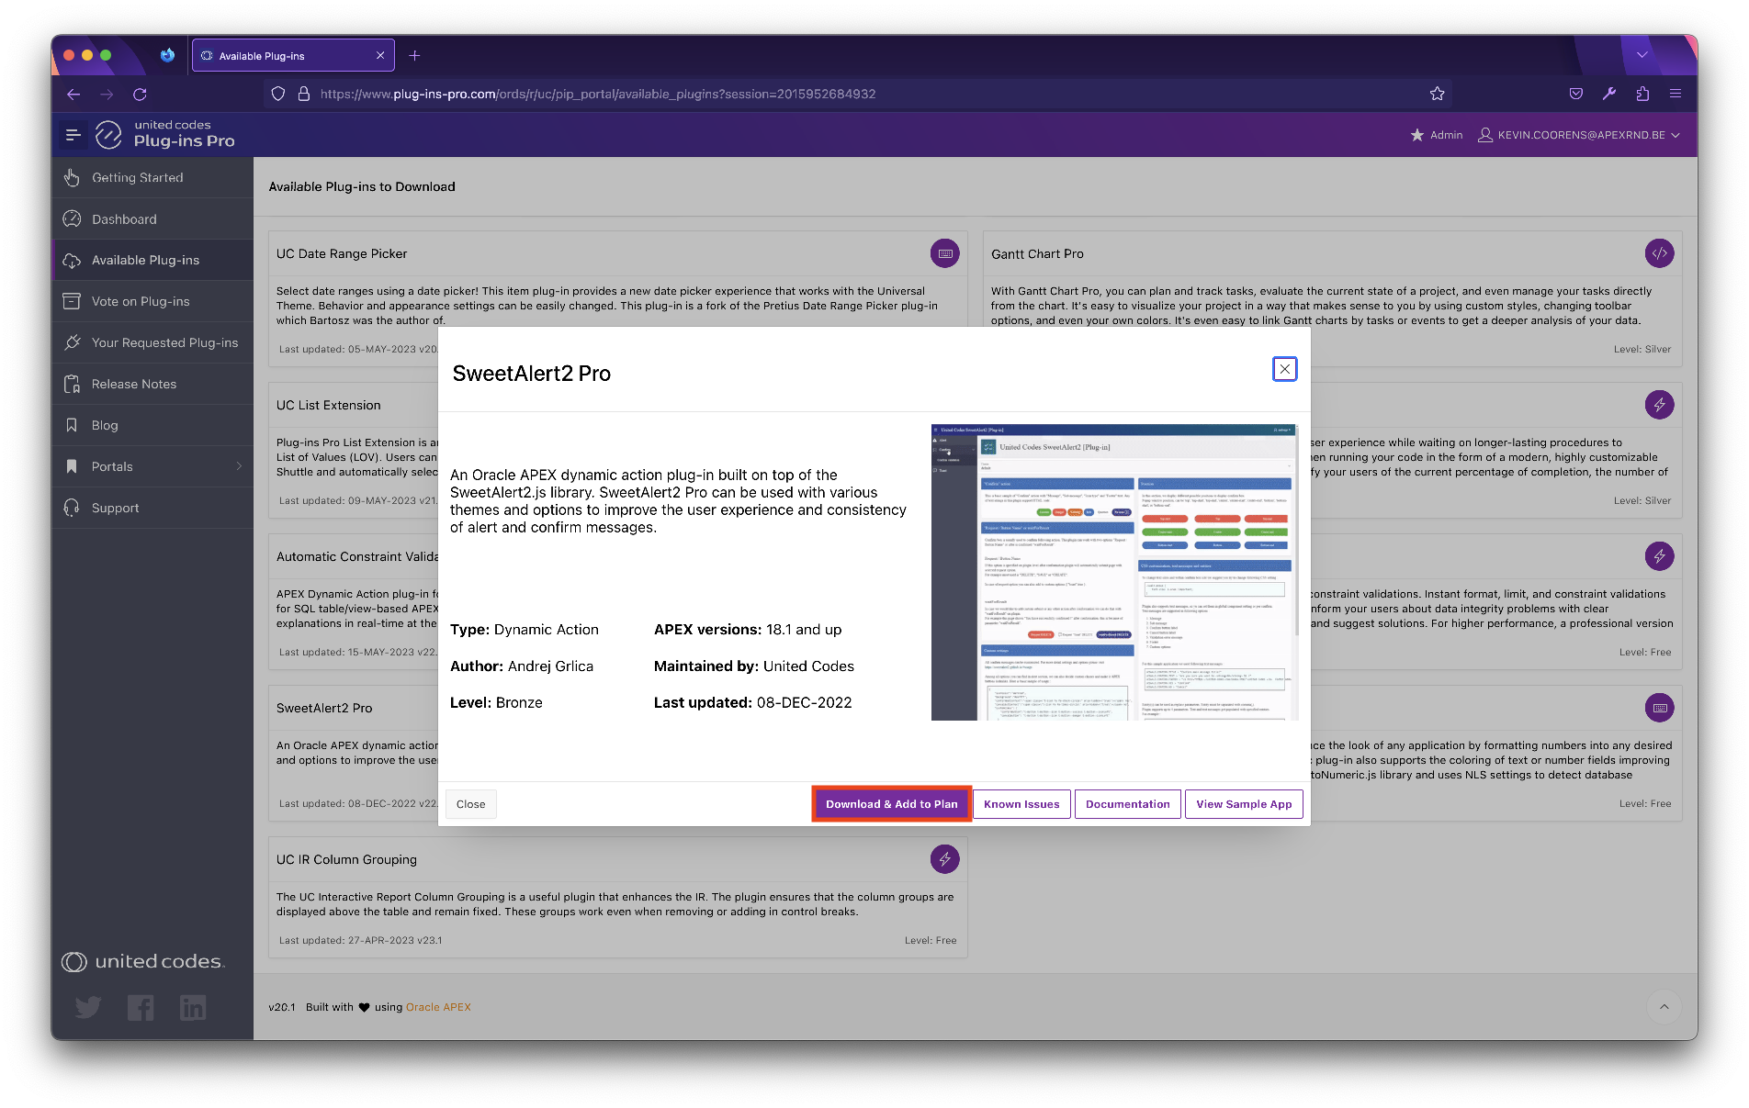Click the Oracle APEX footer link
The width and height of the screenshot is (1749, 1108).
tap(438, 1007)
